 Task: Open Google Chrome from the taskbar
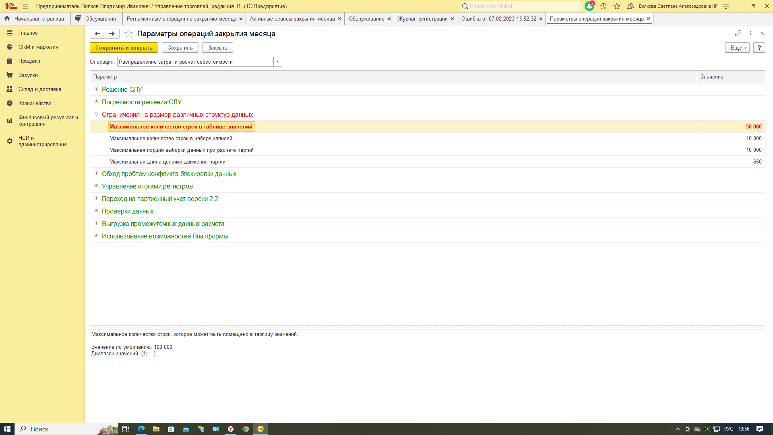tap(246, 429)
